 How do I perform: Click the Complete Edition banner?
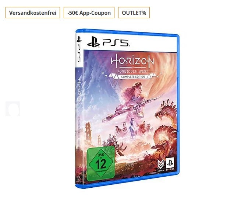pos(133,77)
